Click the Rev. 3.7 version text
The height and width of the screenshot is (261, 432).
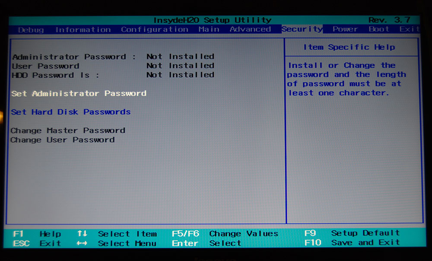pos(389,20)
